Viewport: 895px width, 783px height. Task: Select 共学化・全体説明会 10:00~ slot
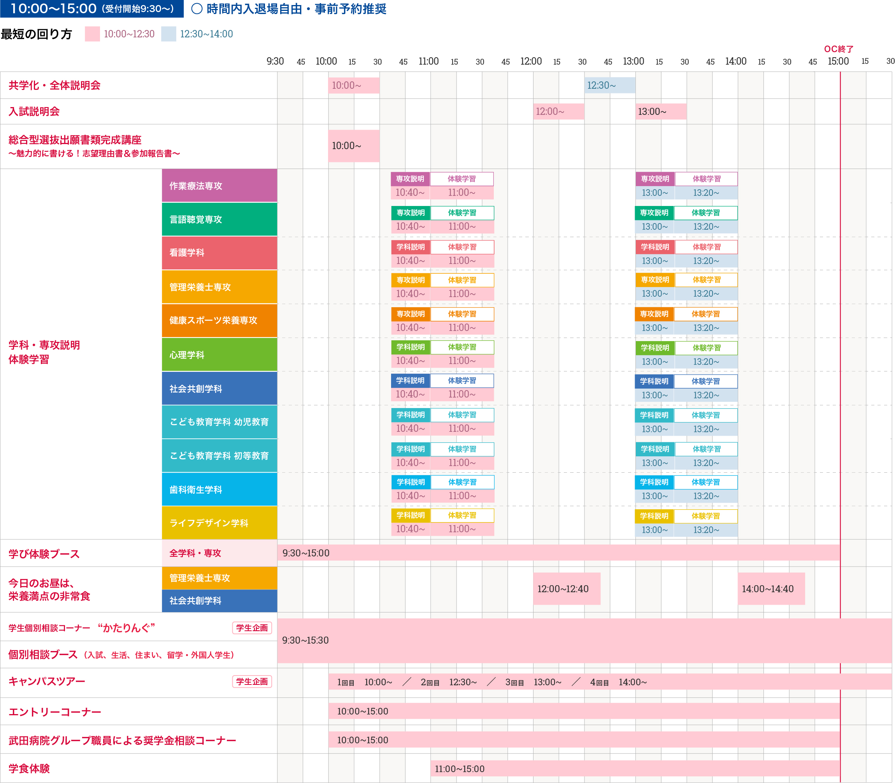click(x=354, y=85)
